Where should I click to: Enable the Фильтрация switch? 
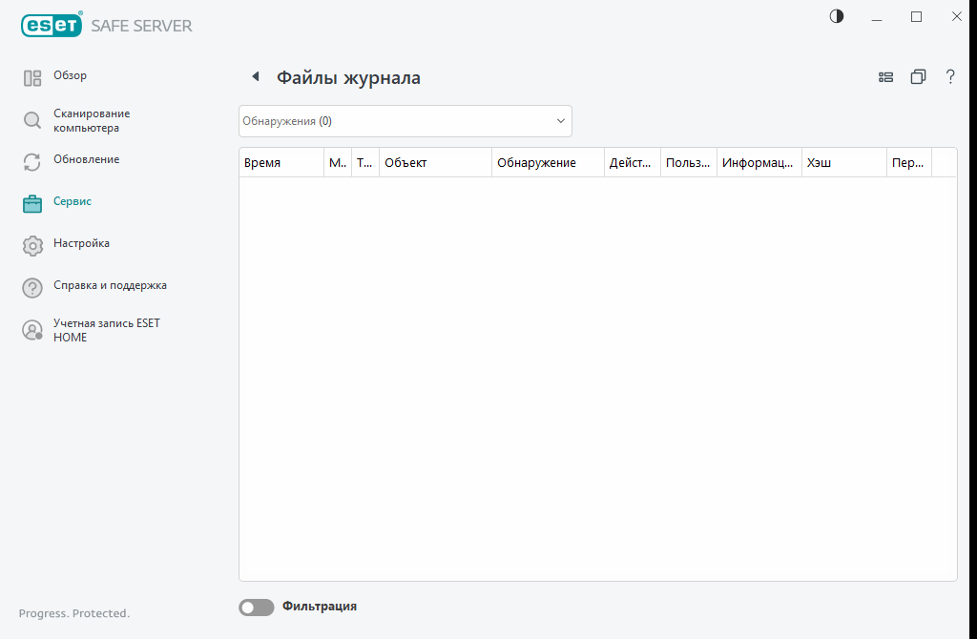(257, 608)
